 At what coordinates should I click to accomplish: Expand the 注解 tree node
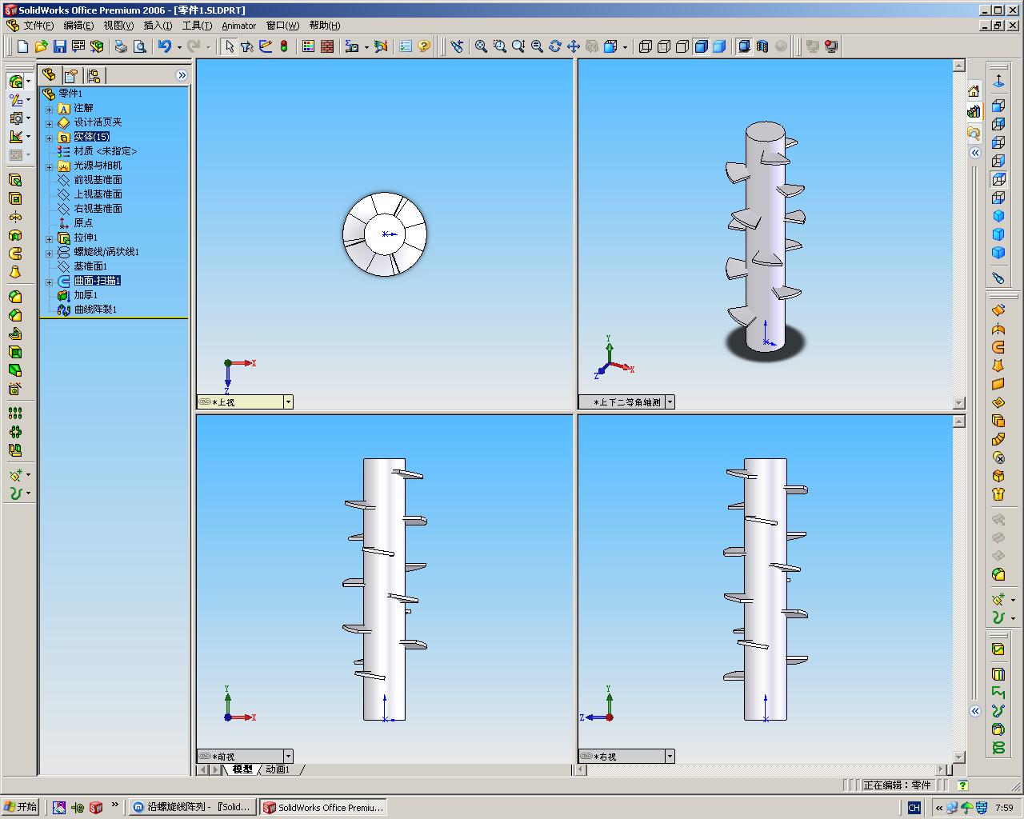tap(49, 109)
